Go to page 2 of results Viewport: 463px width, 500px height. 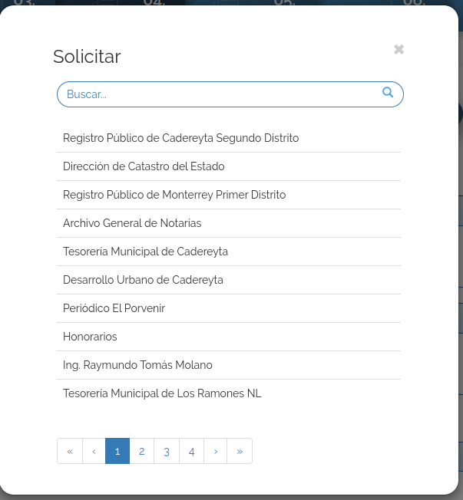pyautogui.click(x=142, y=451)
